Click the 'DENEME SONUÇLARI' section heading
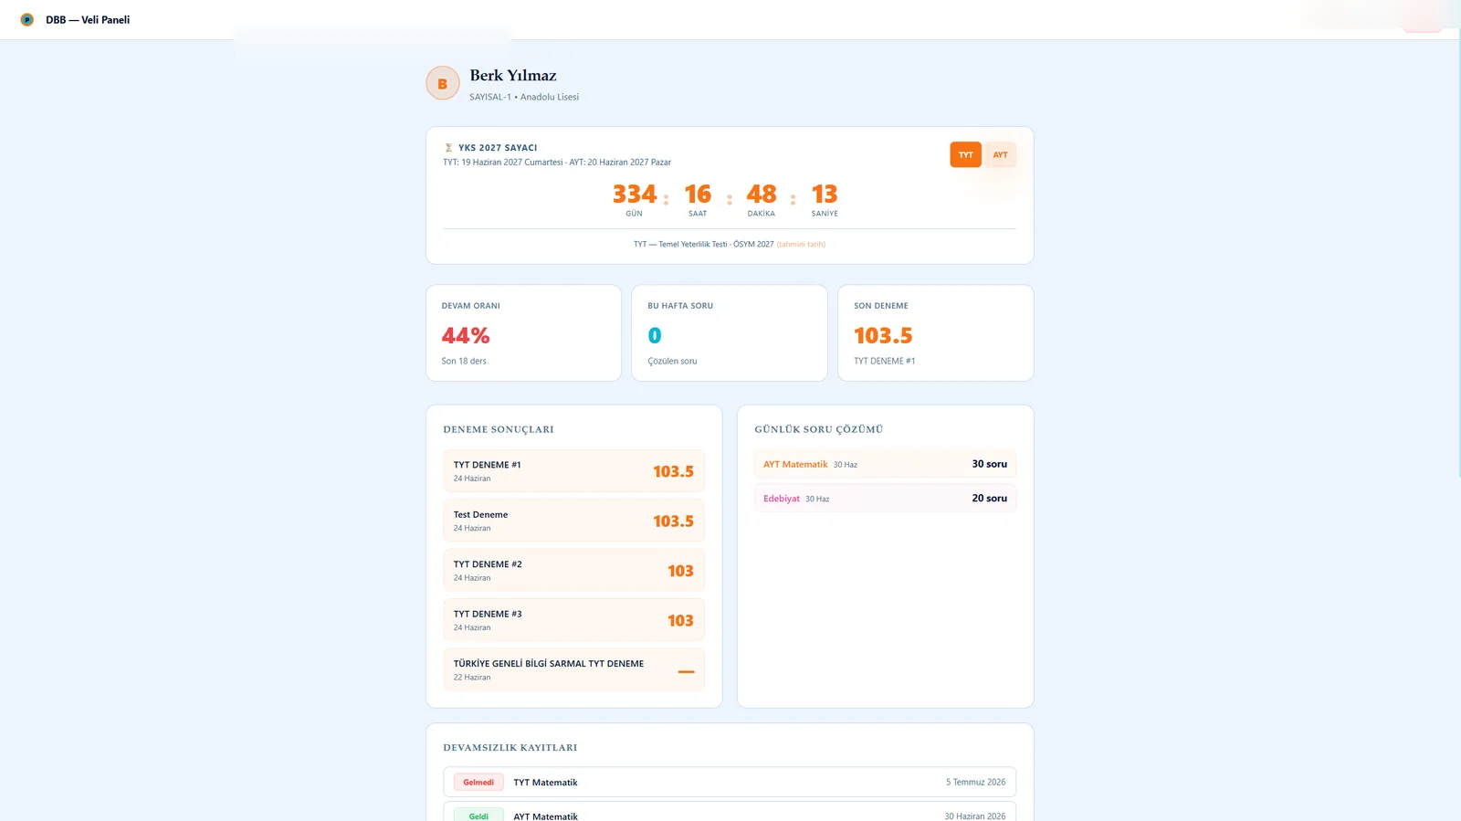 tap(499, 429)
